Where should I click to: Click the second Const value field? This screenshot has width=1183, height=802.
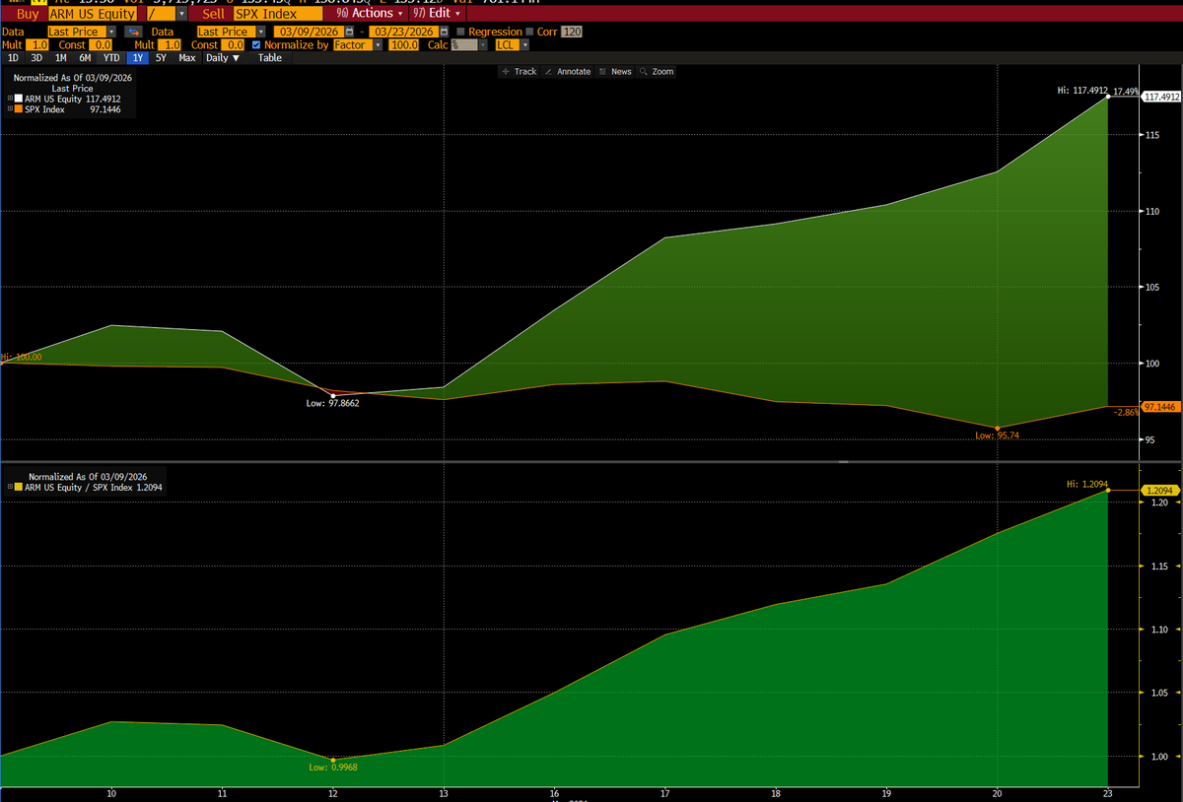tap(233, 45)
